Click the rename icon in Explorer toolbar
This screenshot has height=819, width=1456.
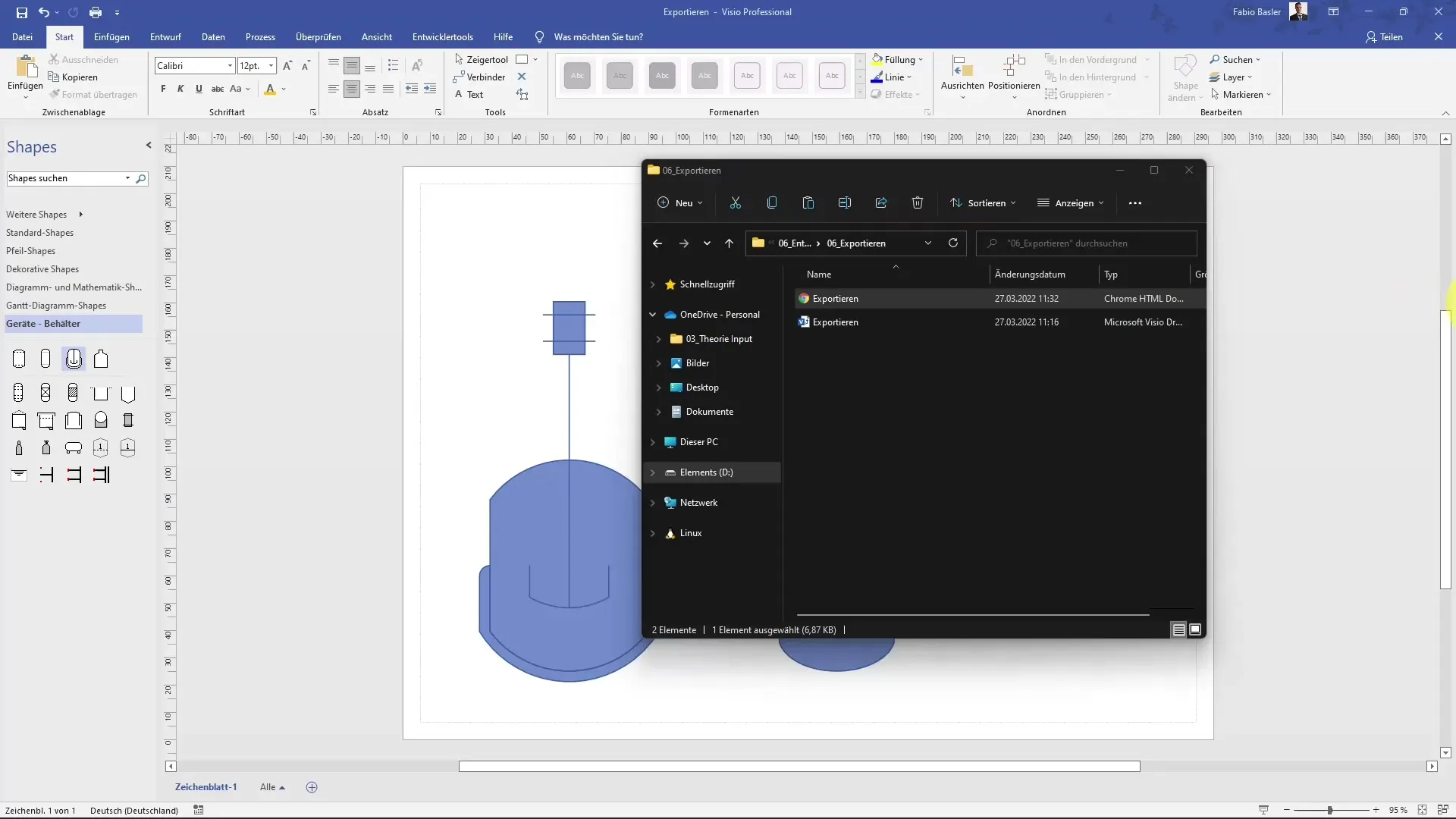[x=844, y=202]
